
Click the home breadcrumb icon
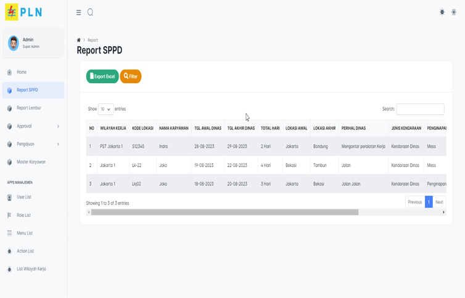point(79,40)
